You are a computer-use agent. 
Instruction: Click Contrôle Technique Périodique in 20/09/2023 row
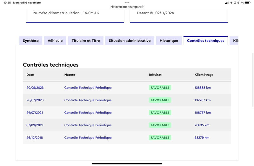coord(88,88)
